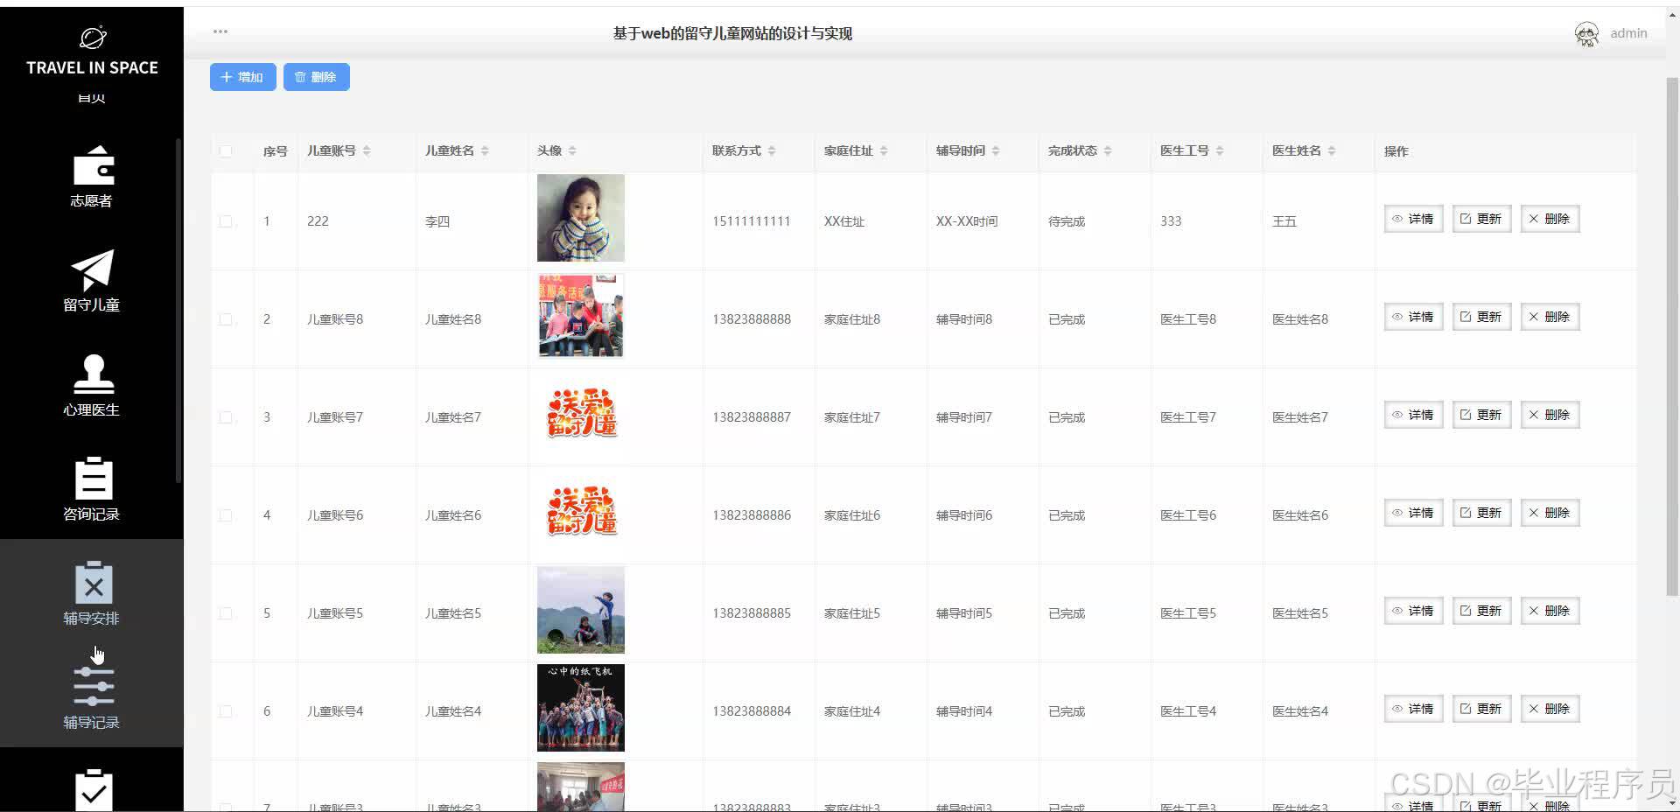Click 删除 for 儿童姓名4 row

tap(1550, 709)
